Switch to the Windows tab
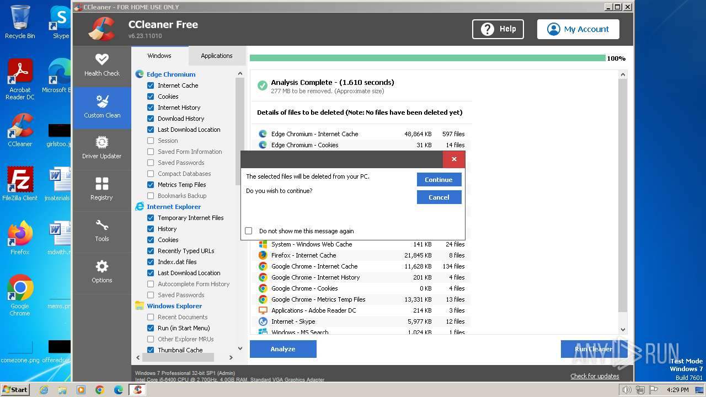The image size is (706, 397). [159, 56]
